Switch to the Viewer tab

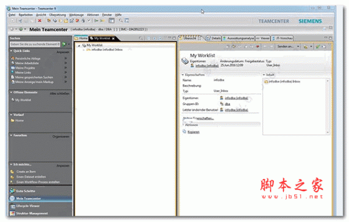coord(263,38)
